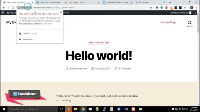This screenshot has height=112, width=200.
Task: Close the site security popup
Action: coord(61,12)
